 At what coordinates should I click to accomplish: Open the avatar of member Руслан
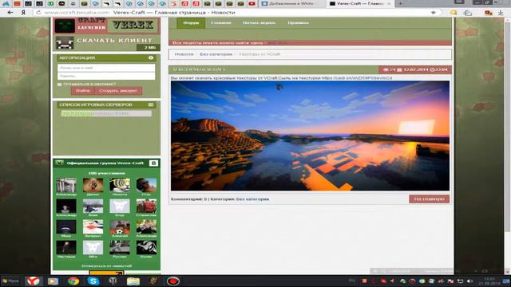click(x=120, y=247)
